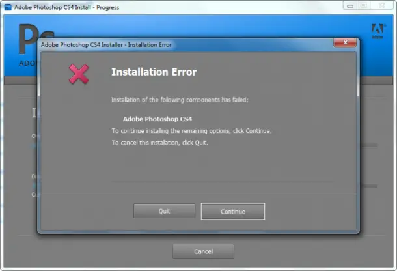Click the 'click Quit' instruction text
This screenshot has width=397, height=271.
click(x=195, y=143)
